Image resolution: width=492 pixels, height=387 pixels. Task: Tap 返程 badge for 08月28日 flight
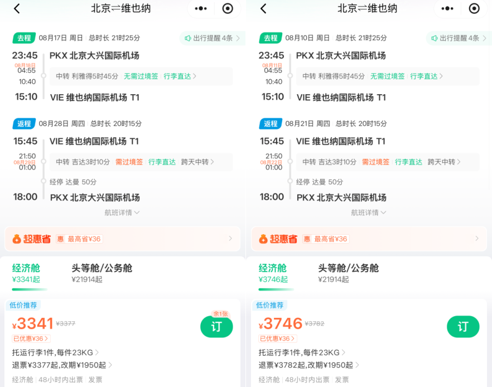24,124
